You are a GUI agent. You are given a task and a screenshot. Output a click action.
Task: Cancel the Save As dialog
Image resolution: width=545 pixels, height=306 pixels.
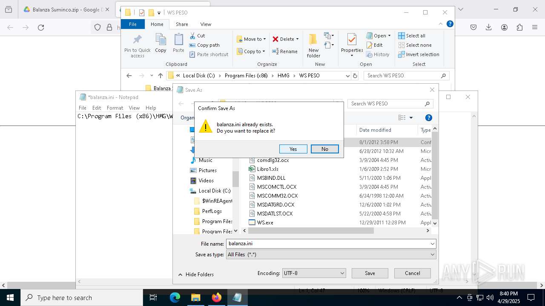click(x=412, y=273)
